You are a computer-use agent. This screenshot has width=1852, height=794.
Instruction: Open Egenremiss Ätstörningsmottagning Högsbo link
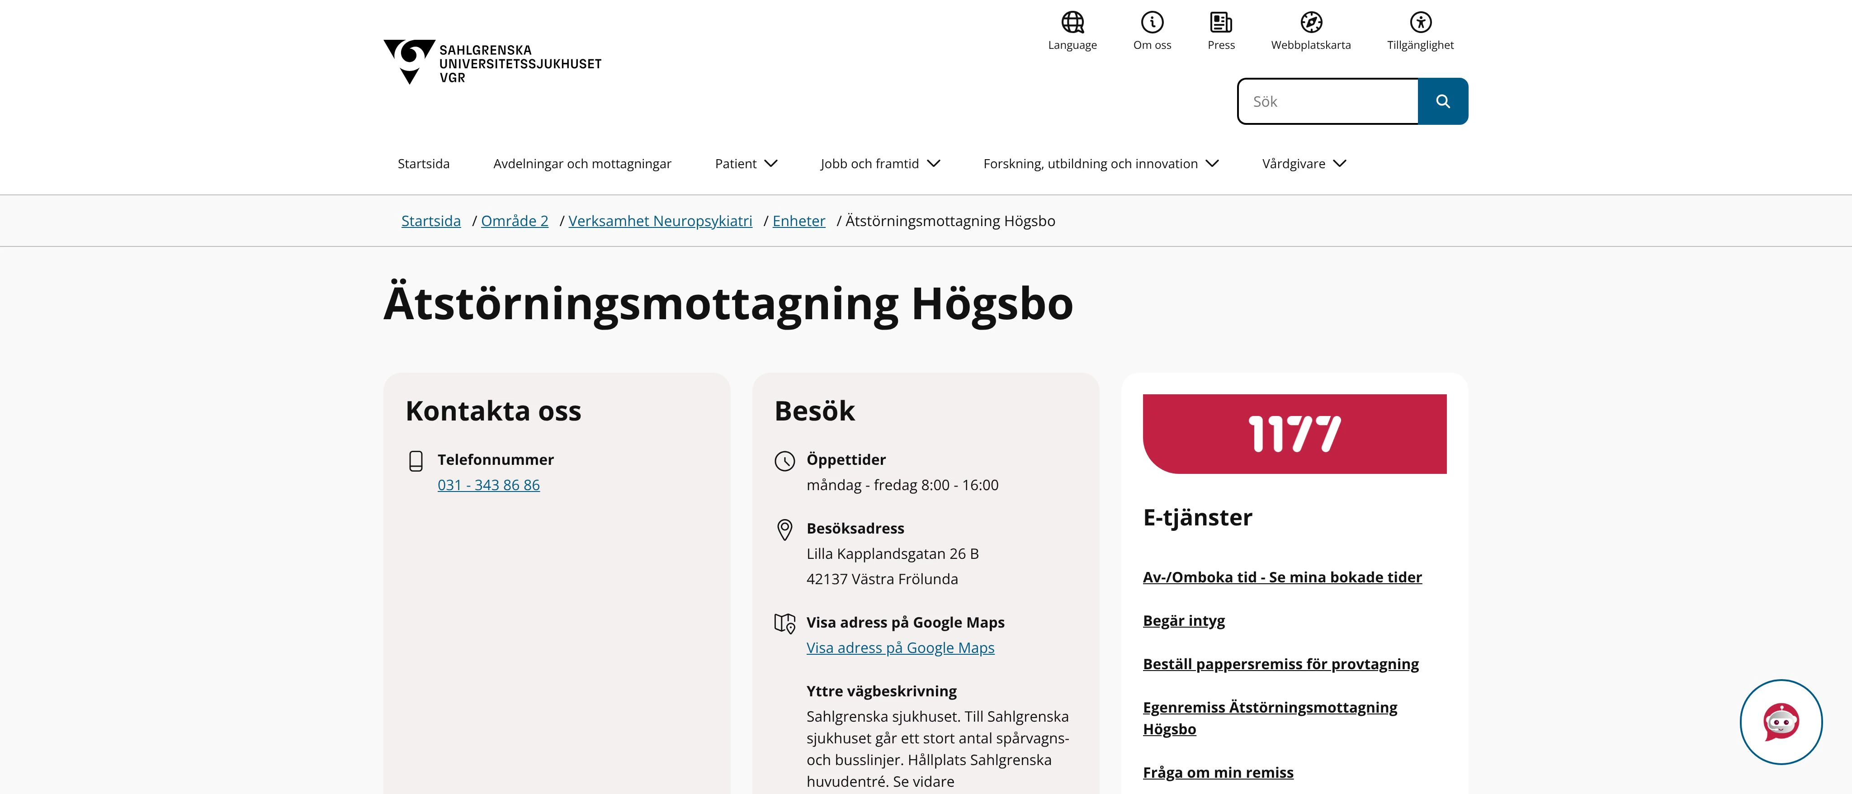coord(1270,718)
